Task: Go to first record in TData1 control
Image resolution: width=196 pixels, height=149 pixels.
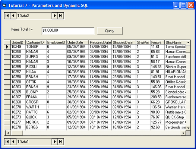Action: 7,142
